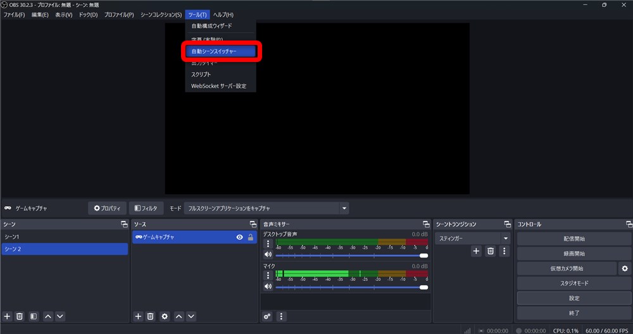
Task: Click CPU: 0.1% status bar entry
Action: (x=565, y=330)
